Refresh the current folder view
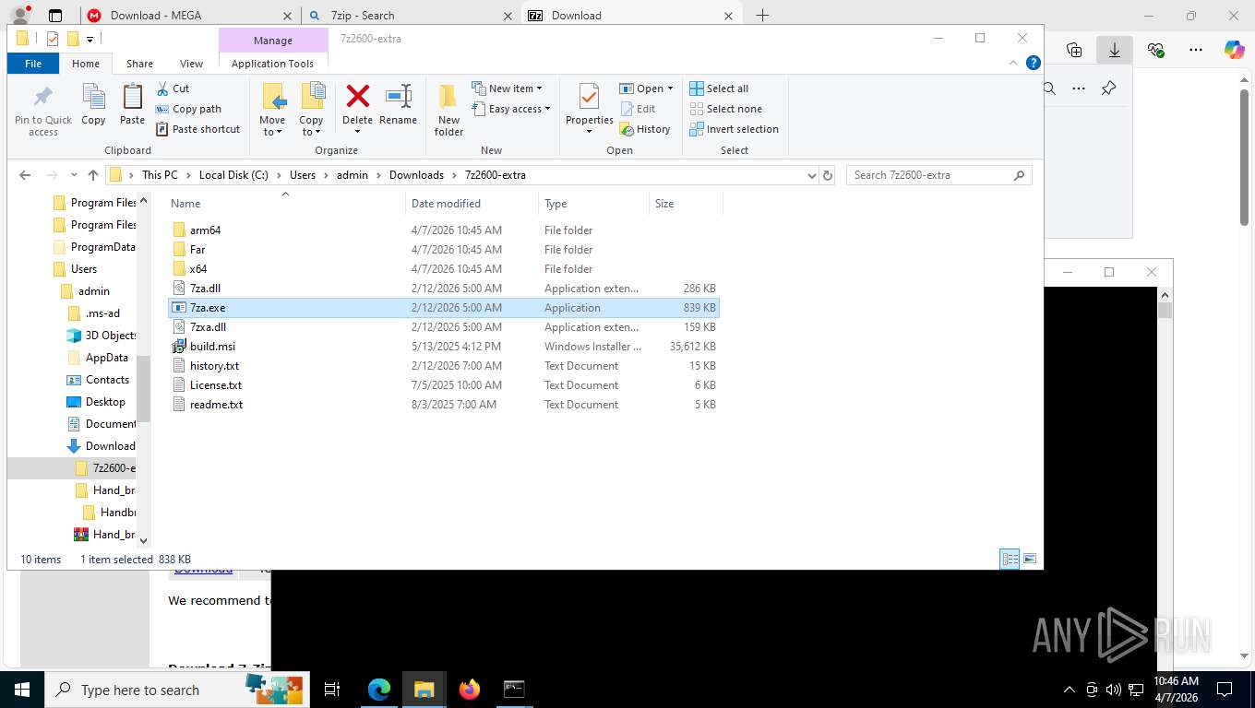This screenshot has width=1255, height=708. tap(828, 175)
